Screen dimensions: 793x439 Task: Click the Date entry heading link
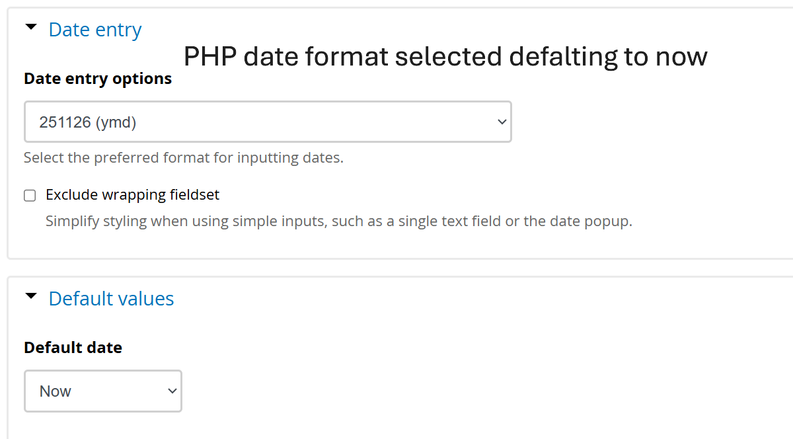[x=95, y=30]
